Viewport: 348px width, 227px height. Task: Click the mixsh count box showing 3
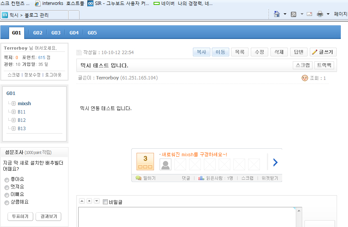[145, 161]
